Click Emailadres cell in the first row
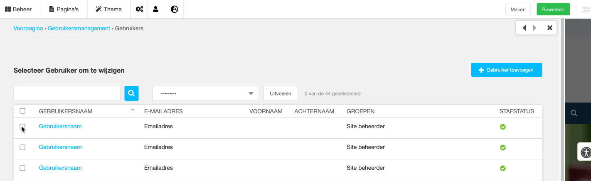591x181 pixels. pos(158,126)
